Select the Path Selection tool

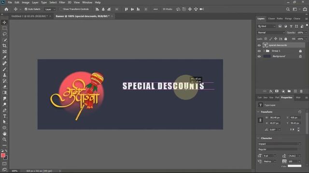pos(4,122)
